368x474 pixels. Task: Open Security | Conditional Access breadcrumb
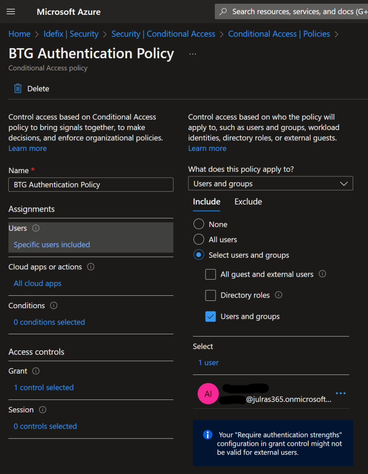[x=163, y=34]
